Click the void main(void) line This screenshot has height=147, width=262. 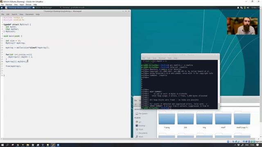[13, 36]
